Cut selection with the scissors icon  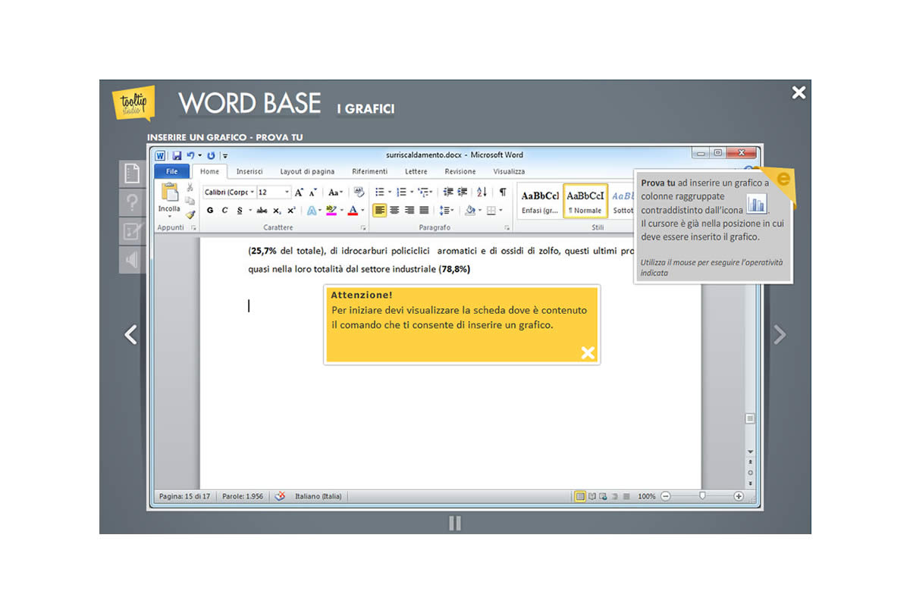(x=190, y=188)
